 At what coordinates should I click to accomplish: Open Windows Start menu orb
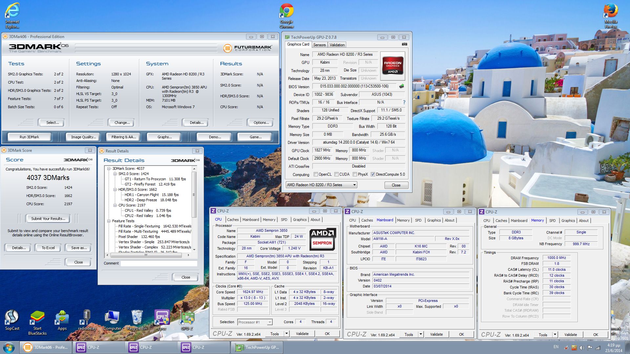click(x=9, y=347)
